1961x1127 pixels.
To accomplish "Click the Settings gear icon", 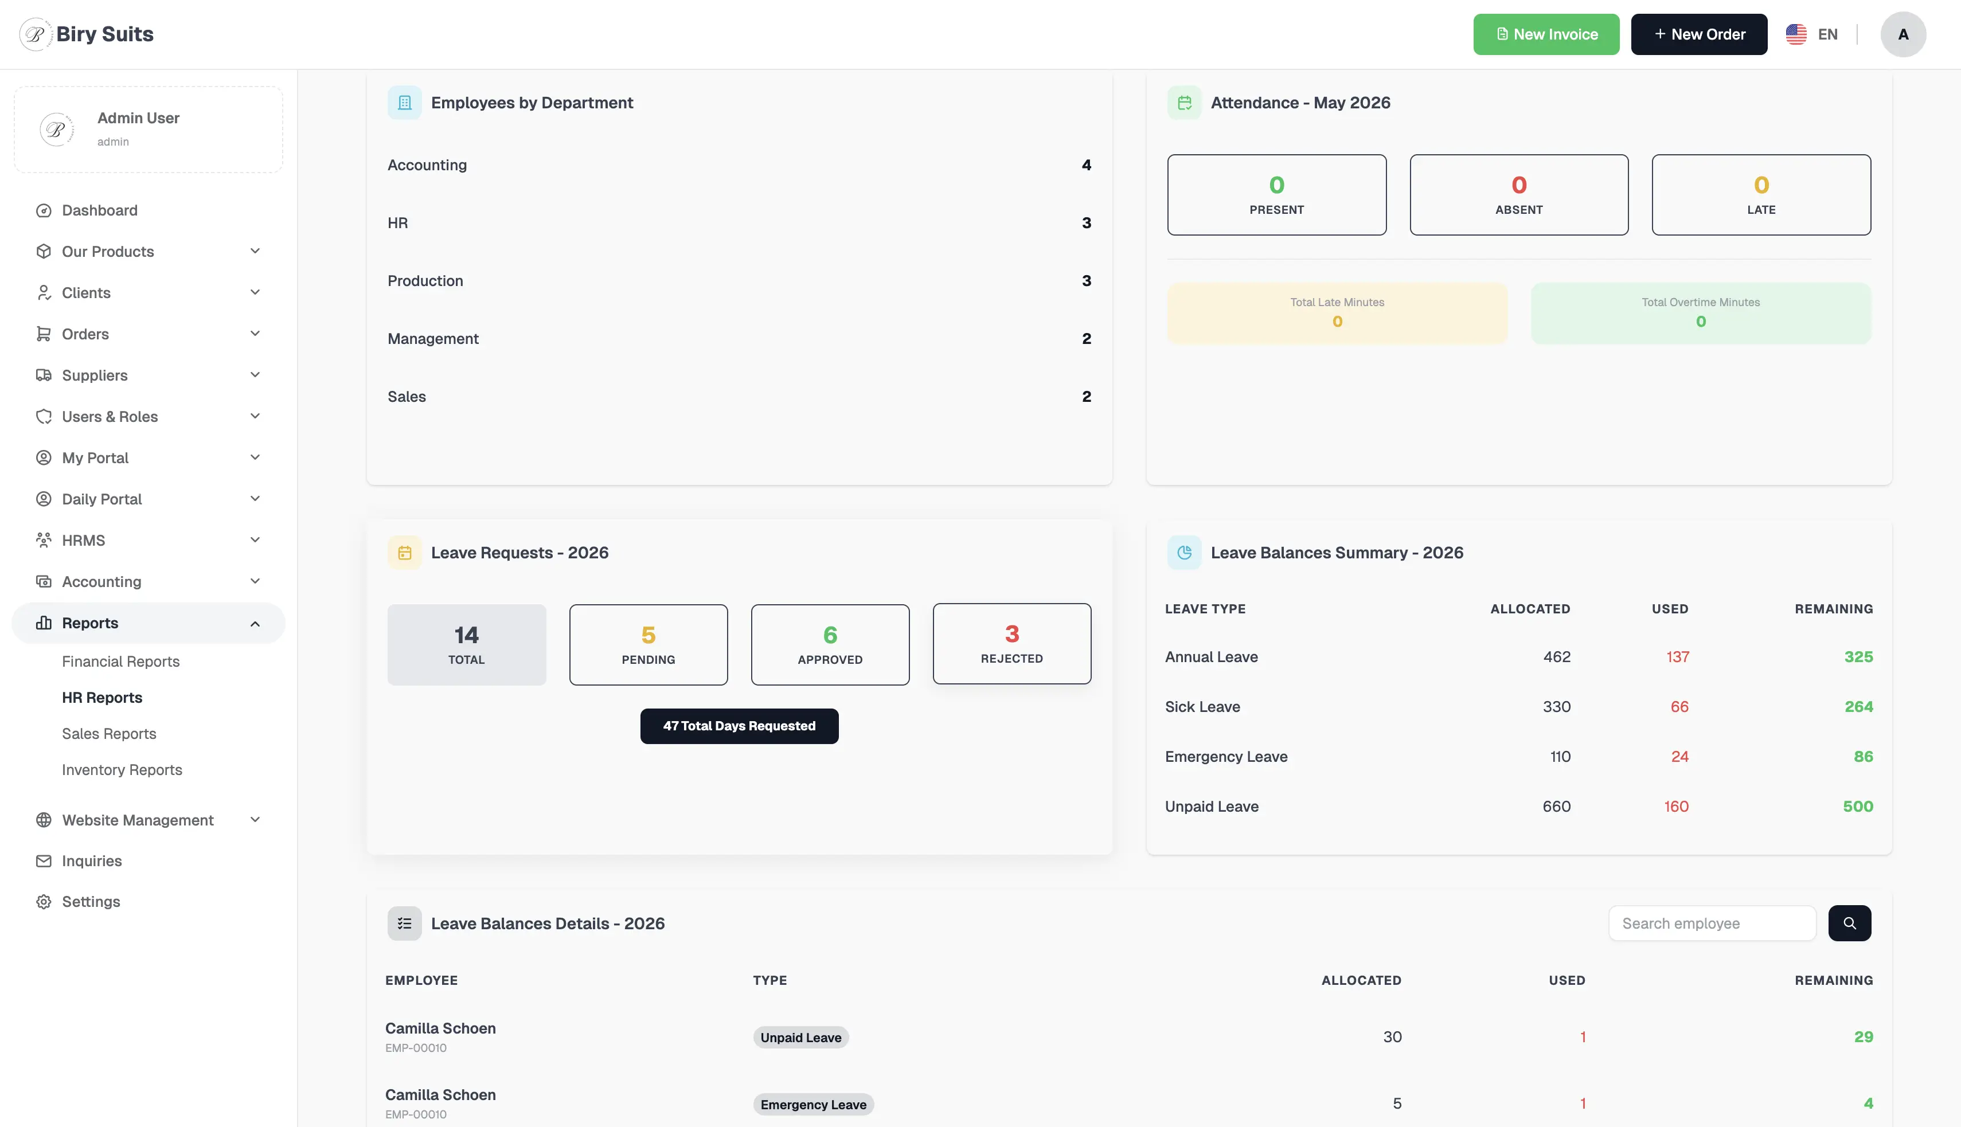I will (44, 902).
